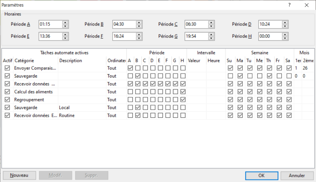Decrease Période H time with down arrow
The width and height of the screenshot is (316, 182).
[285, 38]
